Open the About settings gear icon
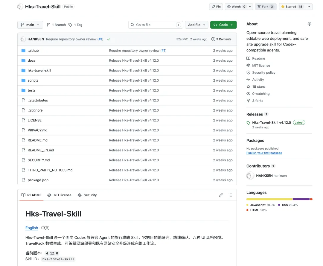The image size is (323, 266). (310, 24)
